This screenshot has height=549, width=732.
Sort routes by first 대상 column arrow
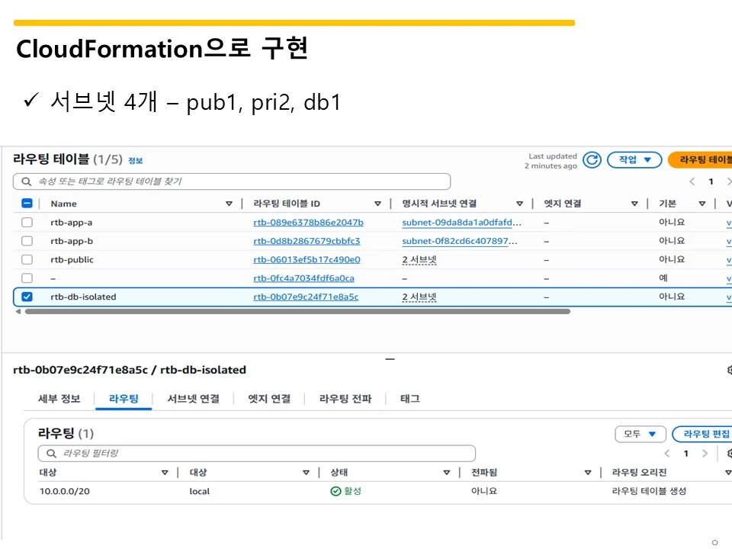[x=165, y=473]
